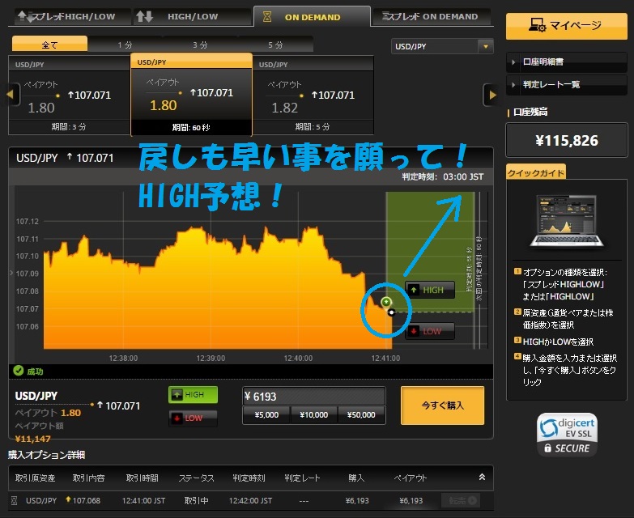The height and width of the screenshot is (518, 634).
Task: Click the purchase amount input field
Action: coord(313,396)
